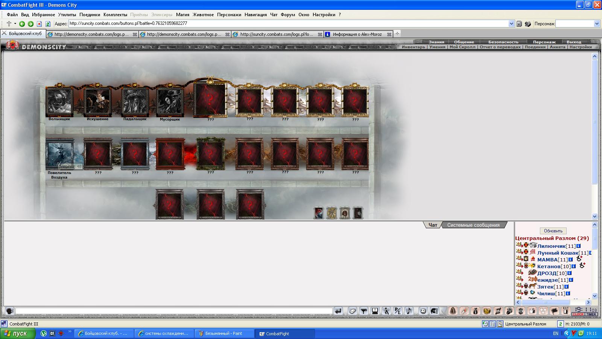
Task: Select the Мусорщик ability portrait
Action: point(170,102)
